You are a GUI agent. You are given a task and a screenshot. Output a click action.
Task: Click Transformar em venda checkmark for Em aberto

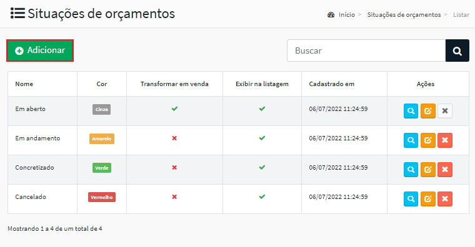pyautogui.click(x=174, y=109)
